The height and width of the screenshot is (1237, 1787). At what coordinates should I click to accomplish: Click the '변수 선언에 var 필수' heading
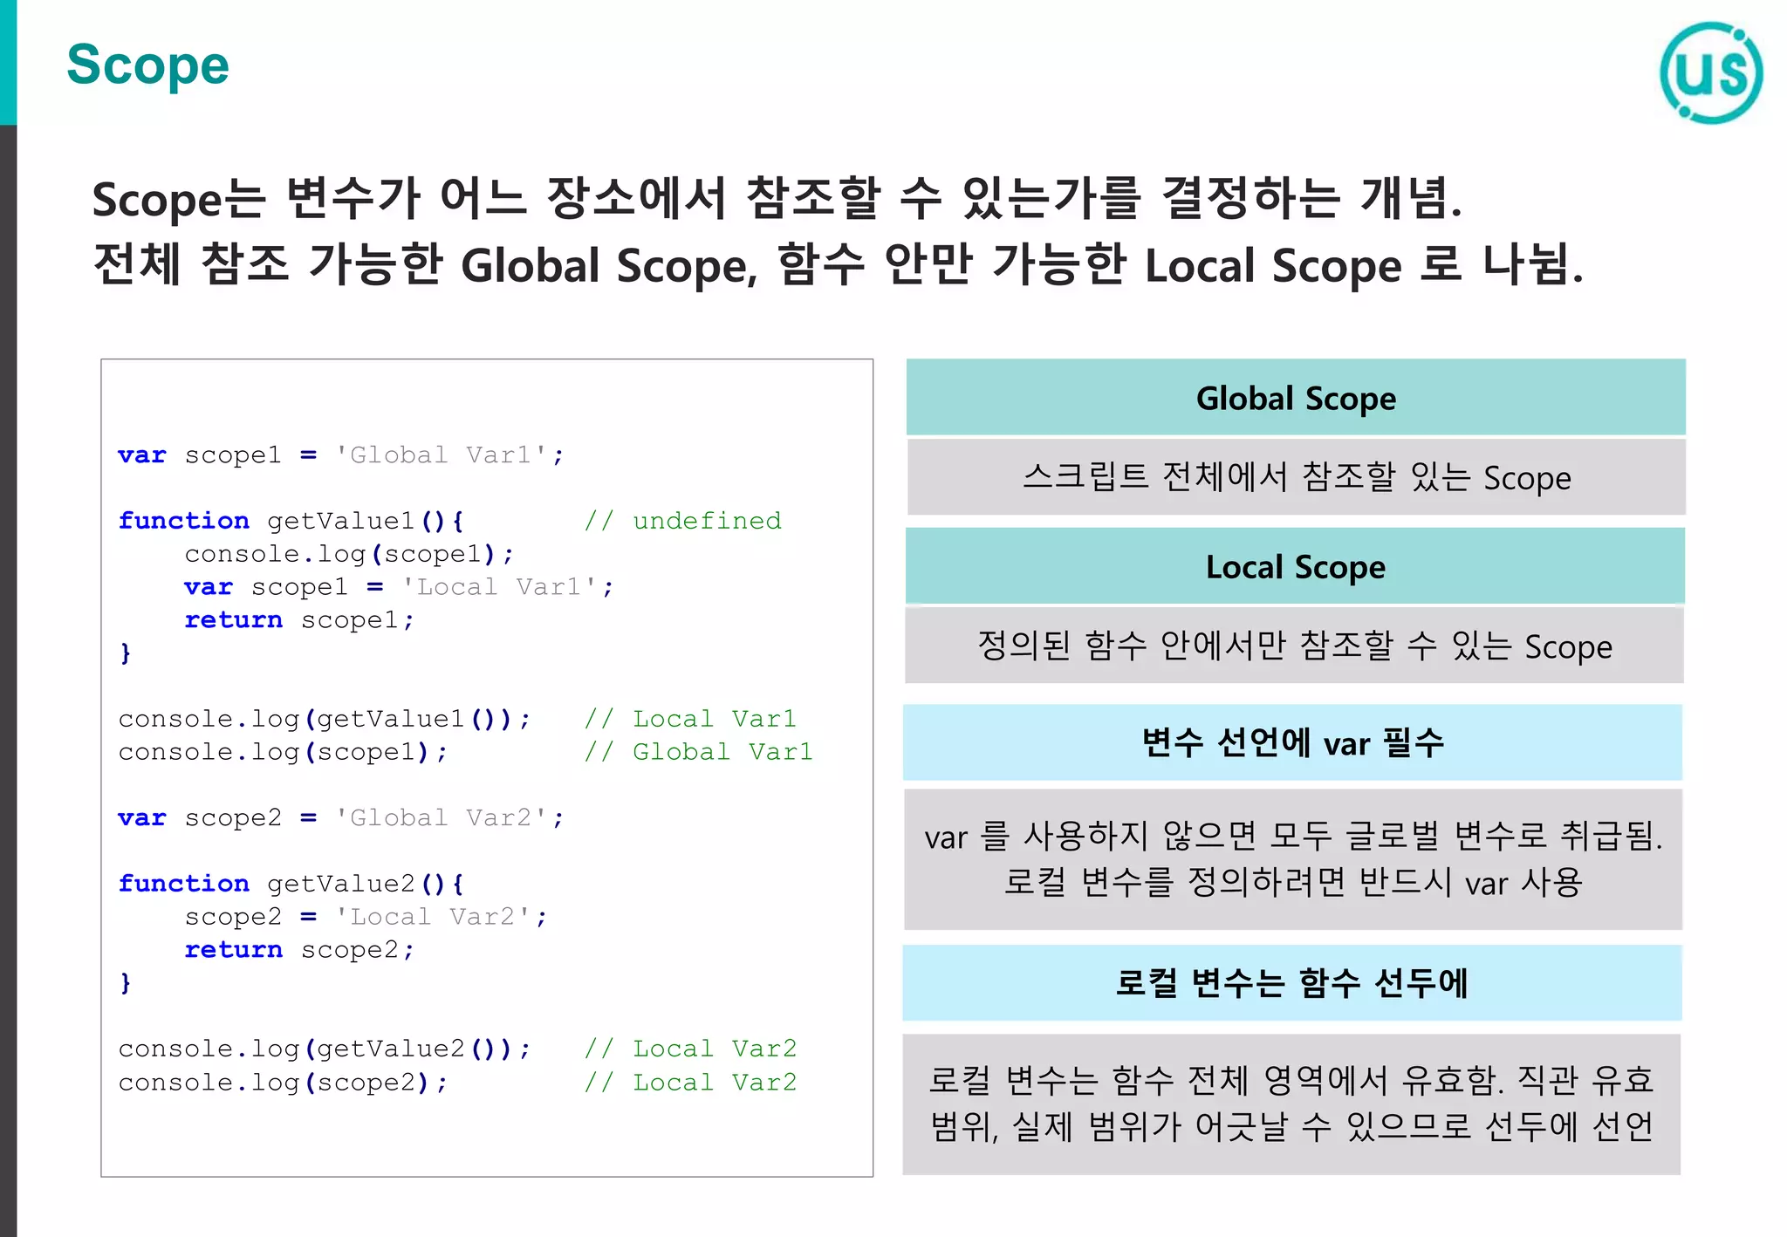tap(1292, 742)
